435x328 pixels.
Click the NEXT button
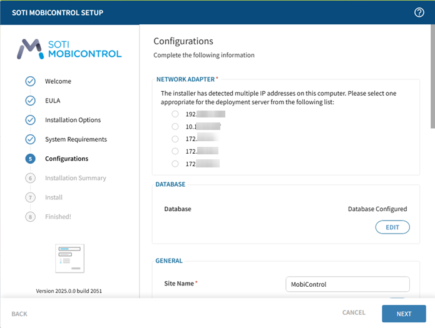point(404,314)
